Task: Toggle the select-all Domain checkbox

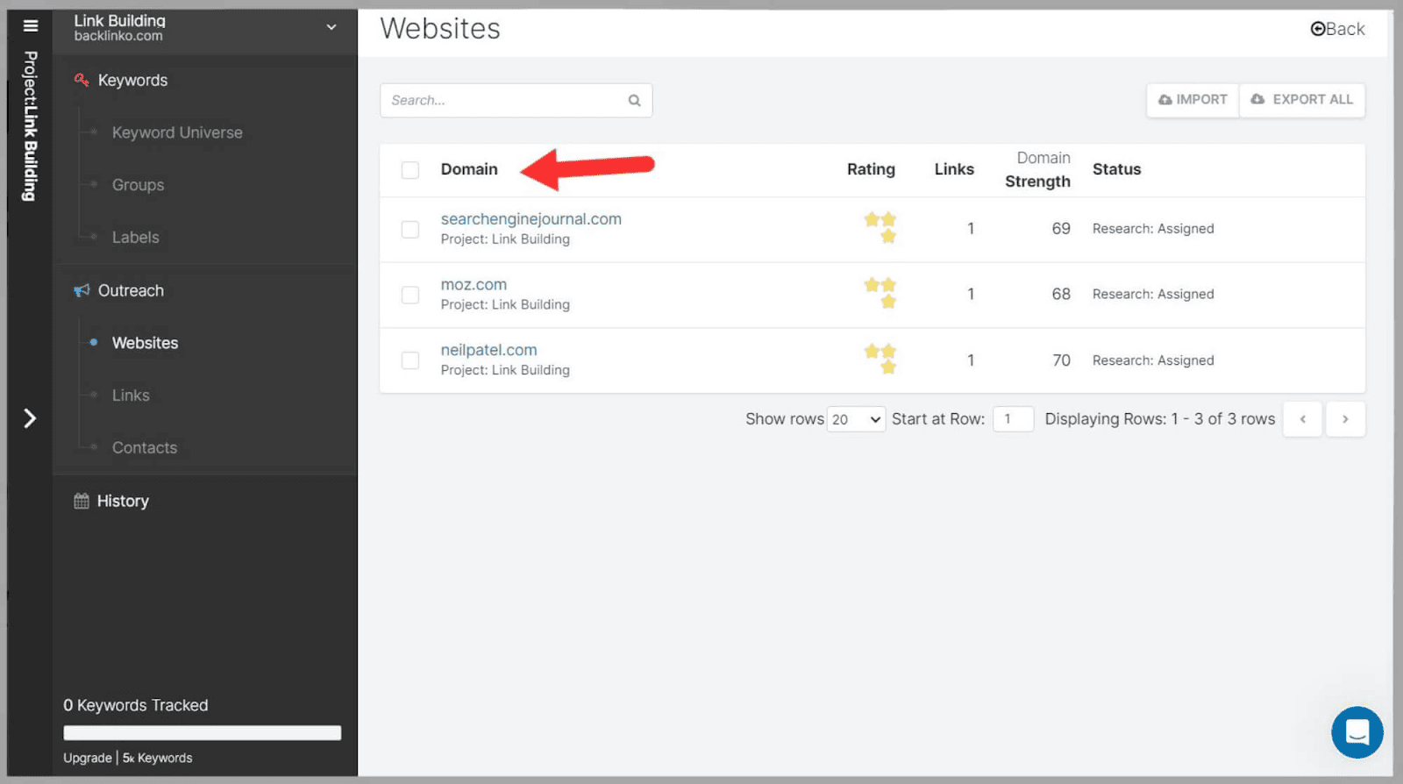Action: pos(410,170)
